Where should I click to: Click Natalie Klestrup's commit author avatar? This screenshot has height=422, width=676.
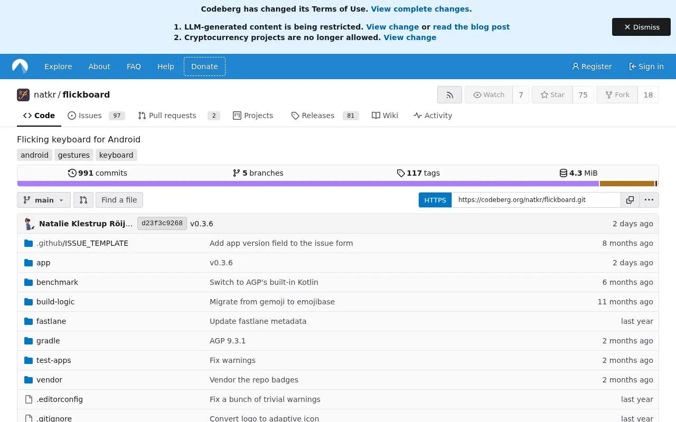coord(30,224)
